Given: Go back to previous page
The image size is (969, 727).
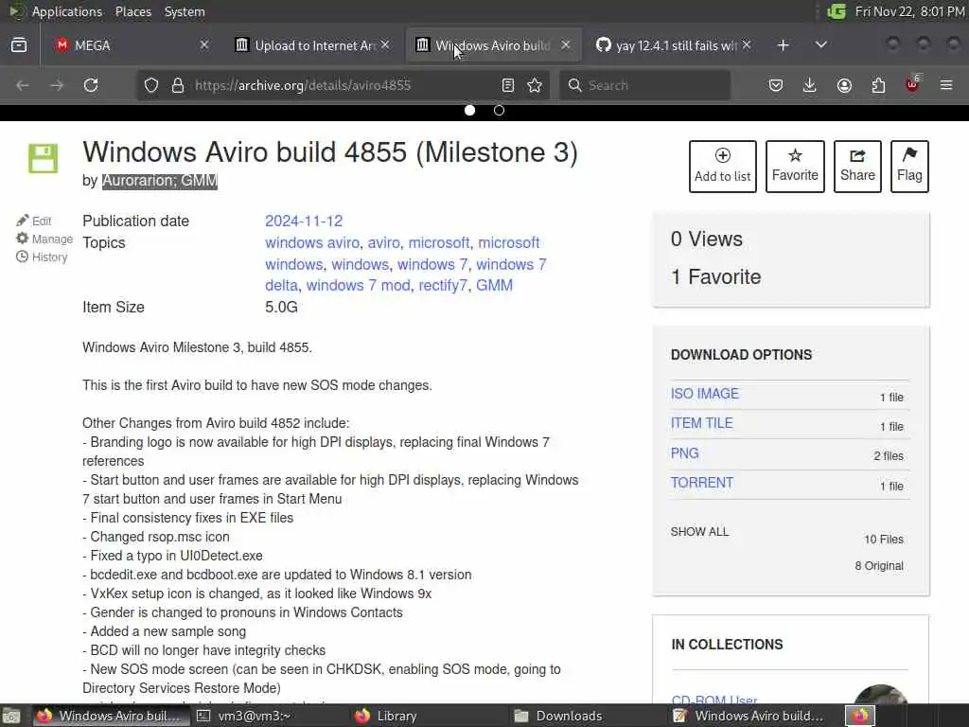Looking at the screenshot, I should point(23,85).
